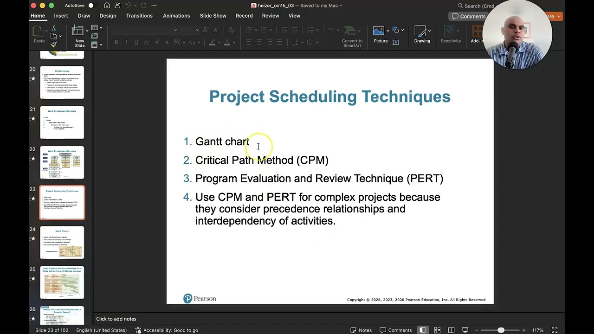Click the Comments button at top right
Image resolution: width=594 pixels, height=334 pixels.
click(x=469, y=16)
